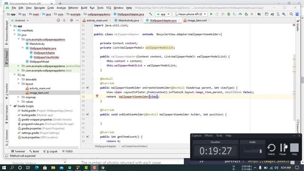304x171 pixels.
Task: Expand the values folder
Action: click(x=19, y=102)
